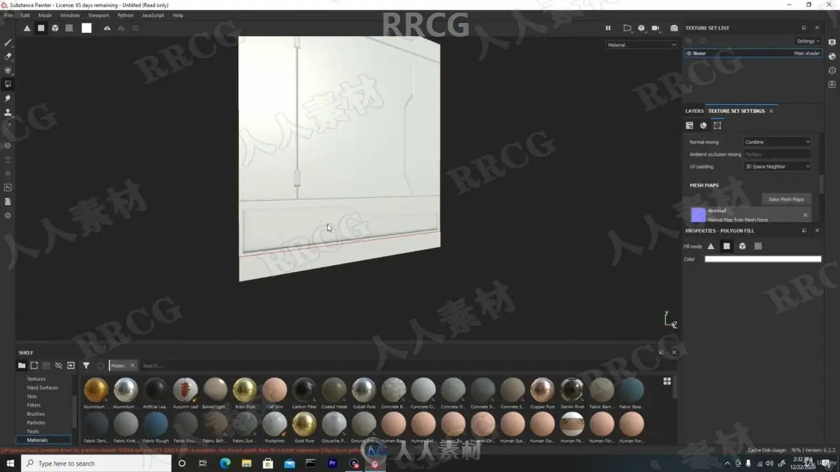Choose mesh fill in the top toolbar
The width and height of the screenshot is (840, 472).
(55, 28)
